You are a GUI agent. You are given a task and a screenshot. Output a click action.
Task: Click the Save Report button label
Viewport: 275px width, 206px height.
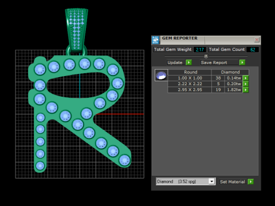tap(214, 62)
